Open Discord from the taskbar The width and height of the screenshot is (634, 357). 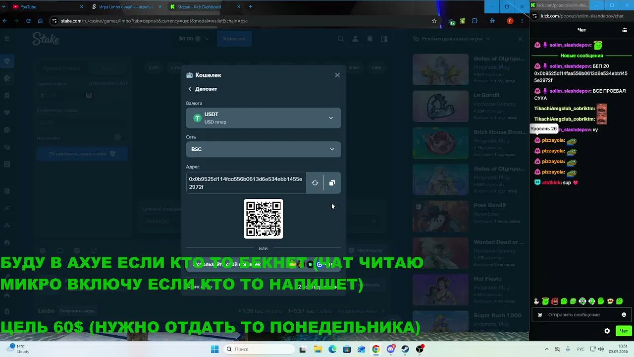click(x=391, y=349)
